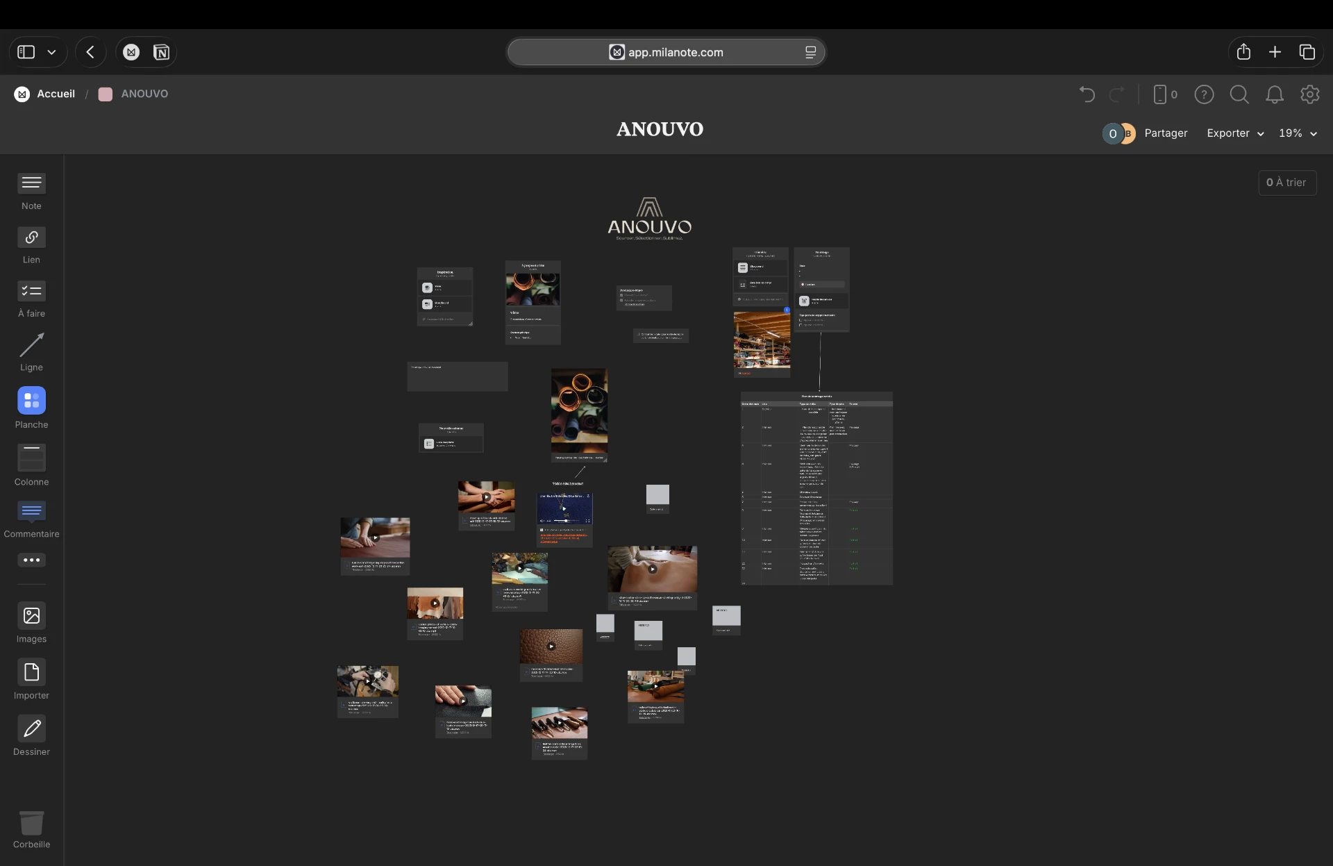Play the Vidéo site internet video

click(564, 508)
